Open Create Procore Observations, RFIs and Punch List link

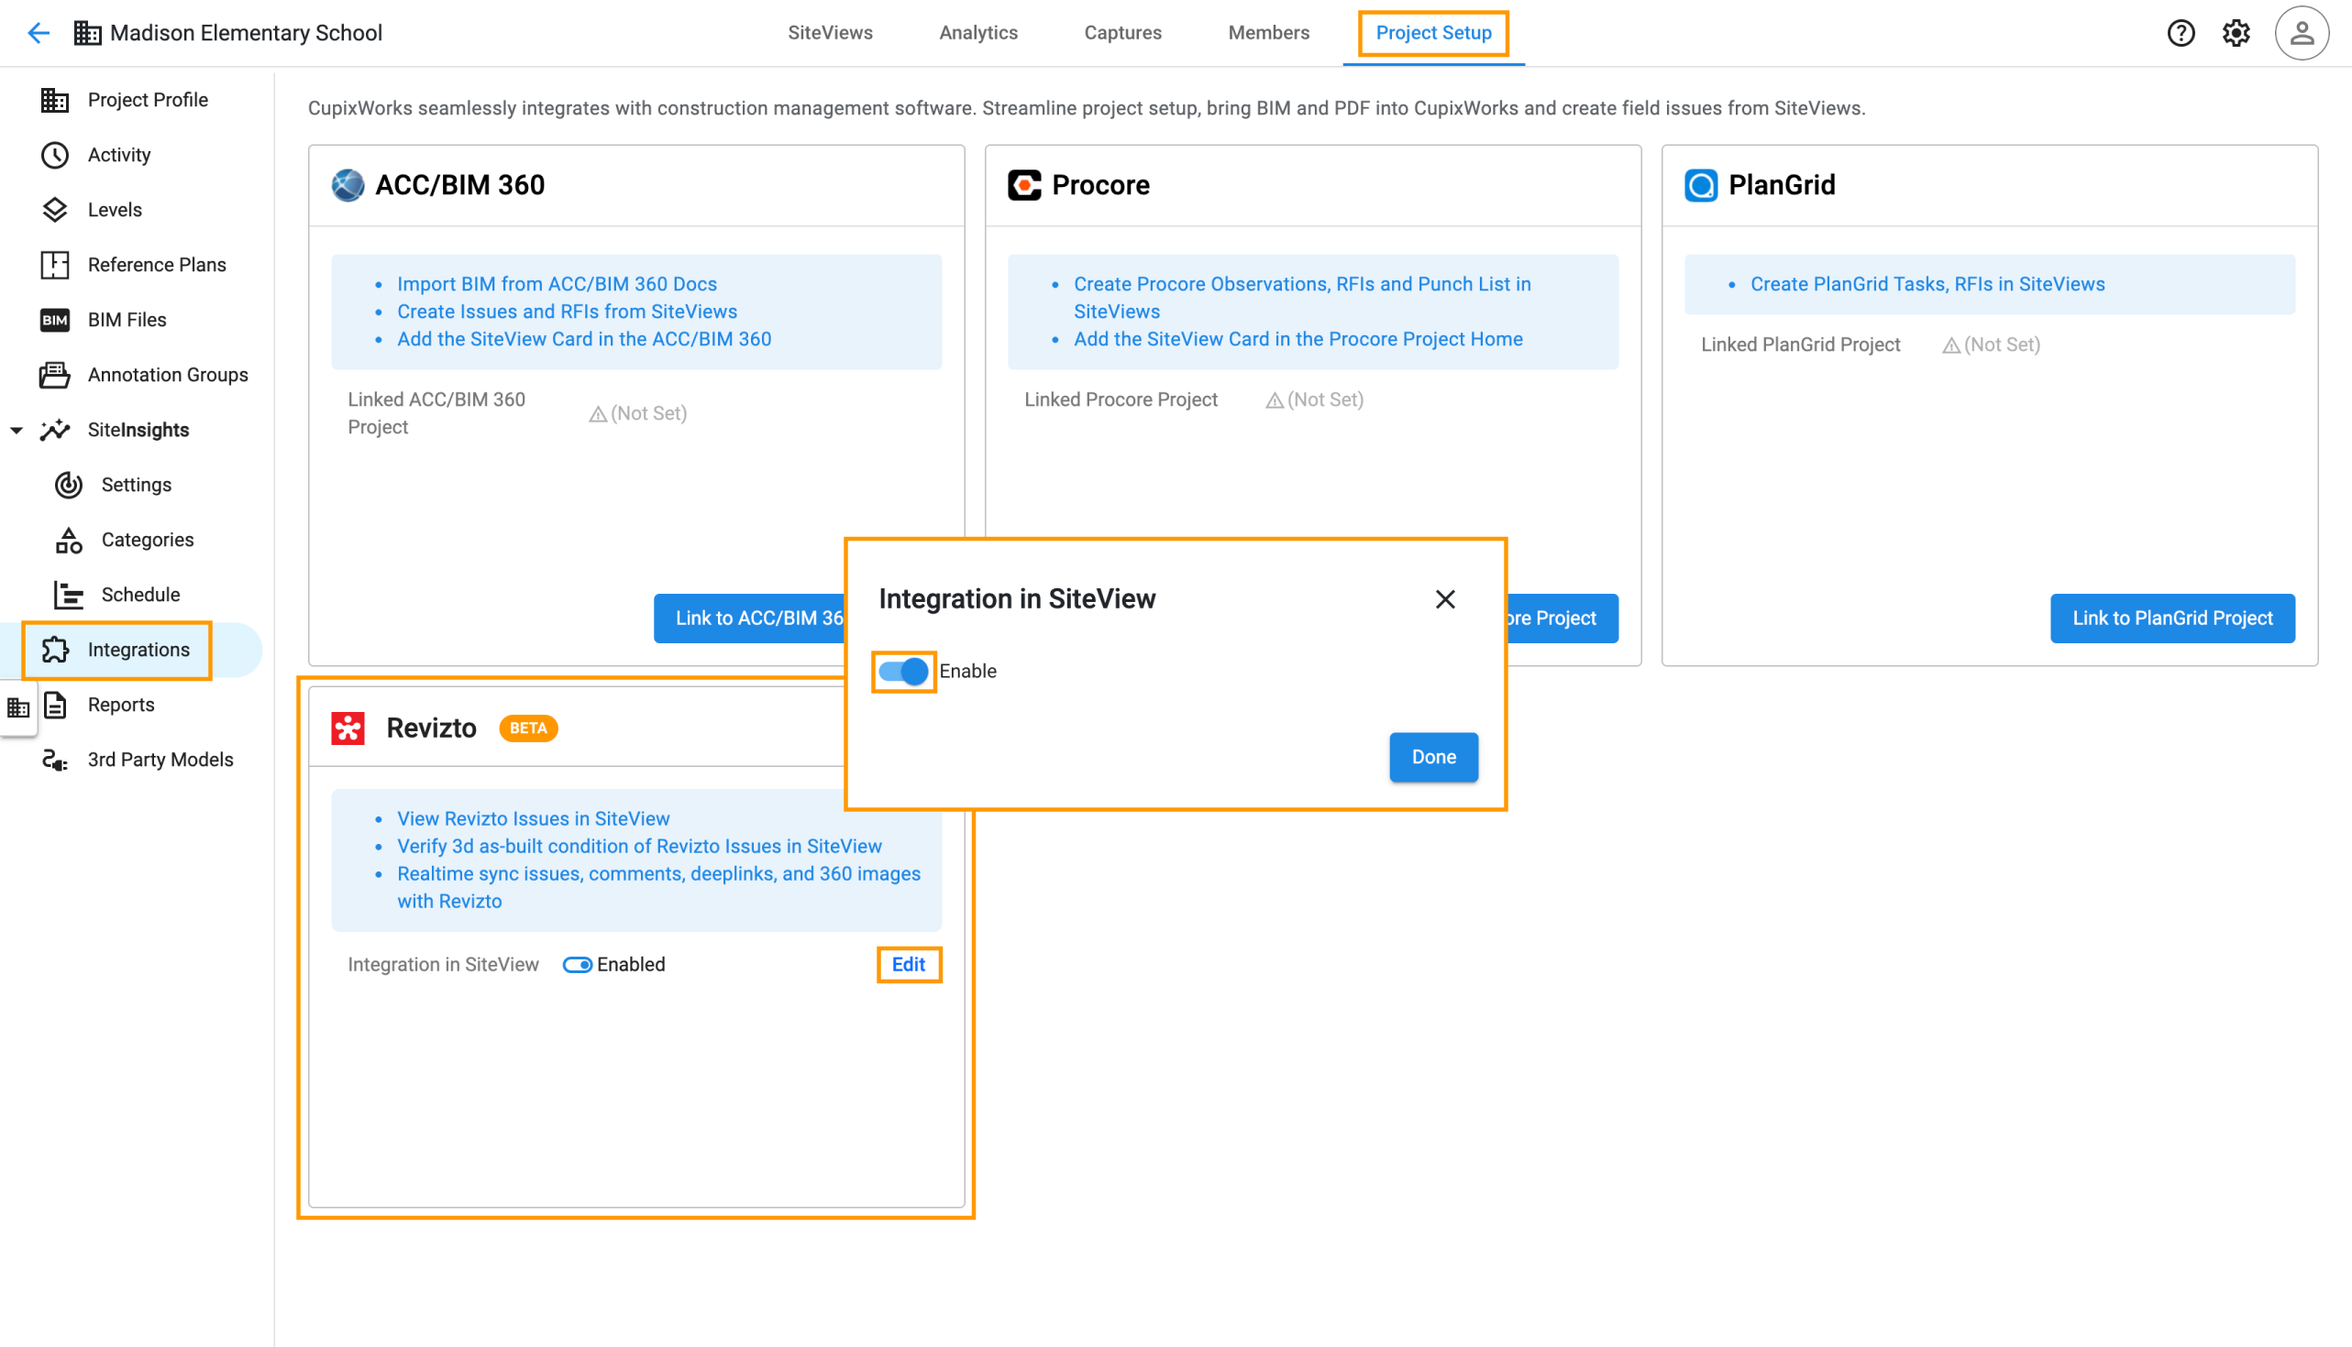[x=1301, y=298]
